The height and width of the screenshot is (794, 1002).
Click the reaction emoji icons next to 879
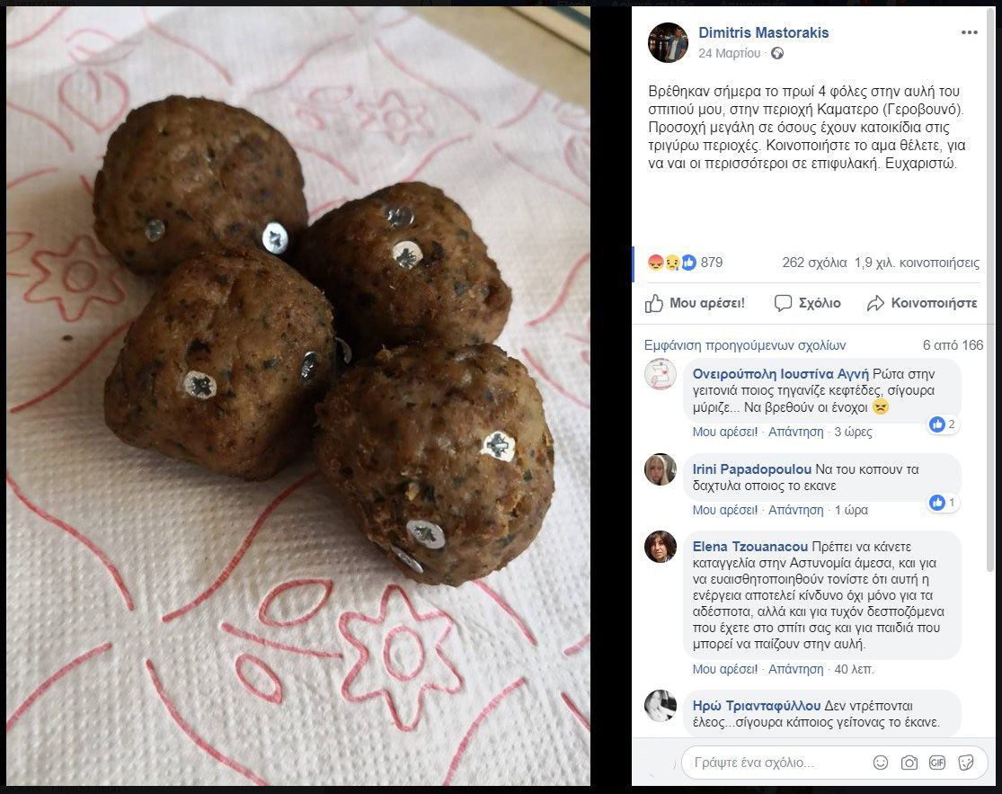click(671, 262)
